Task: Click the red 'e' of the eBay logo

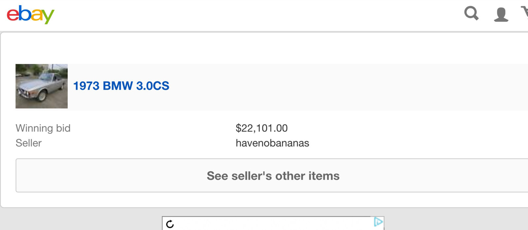Action: pos(13,15)
